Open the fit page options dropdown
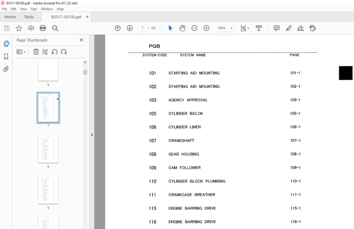The width and height of the screenshot is (354, 229). point(245,28)
